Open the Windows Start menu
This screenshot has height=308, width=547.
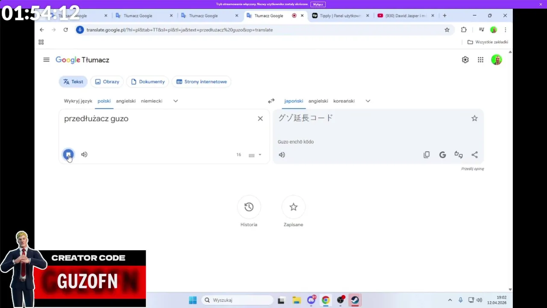click(x=193, y=300)
